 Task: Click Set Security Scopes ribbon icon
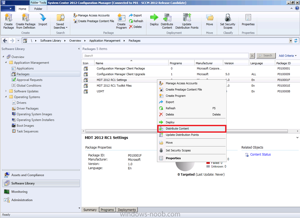click(228, 21)
